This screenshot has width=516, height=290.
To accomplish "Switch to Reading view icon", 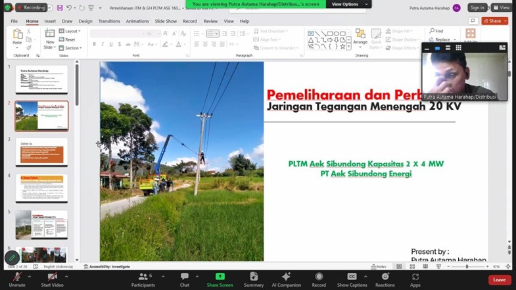I will click(x=425, y=266).
